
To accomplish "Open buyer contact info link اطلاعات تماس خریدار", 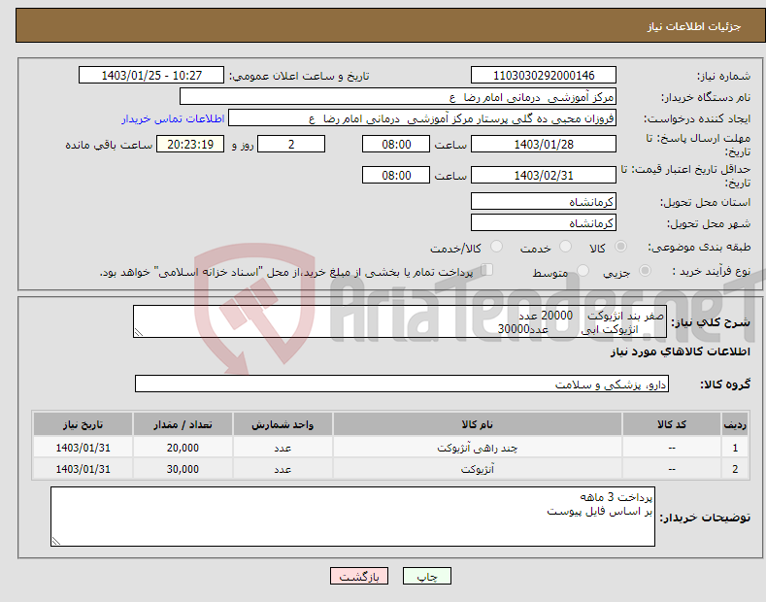I will tap(173, 118).
